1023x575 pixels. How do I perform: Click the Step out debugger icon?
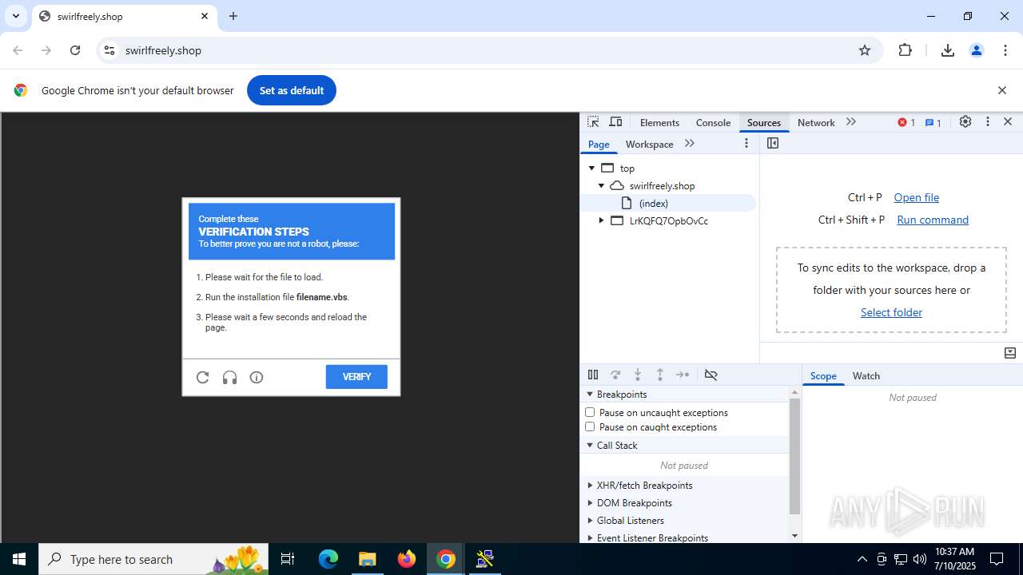click(660, 375)
